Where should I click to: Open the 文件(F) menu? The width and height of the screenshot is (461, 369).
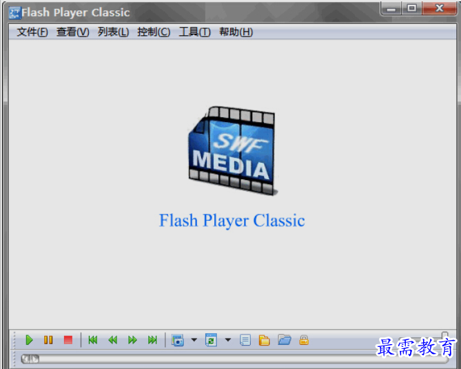[x=32, y=32]
